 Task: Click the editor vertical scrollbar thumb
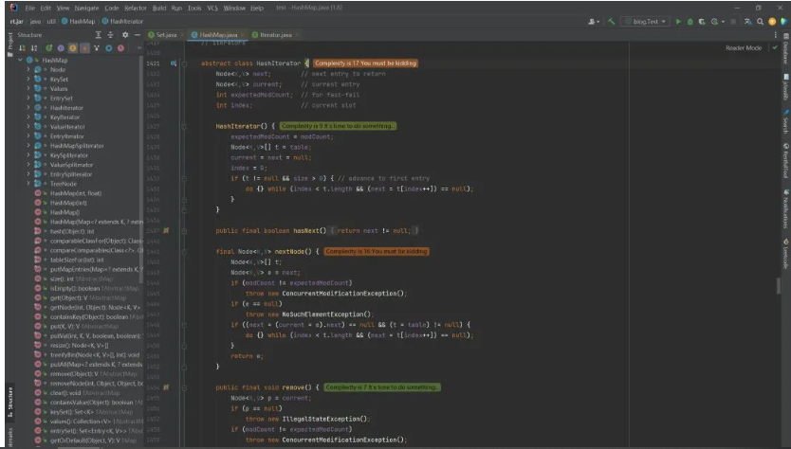tap(779, 285)
